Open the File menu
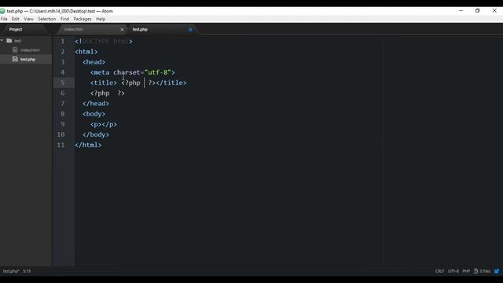This screenshot has width=503, height=283. click(4, 19)
